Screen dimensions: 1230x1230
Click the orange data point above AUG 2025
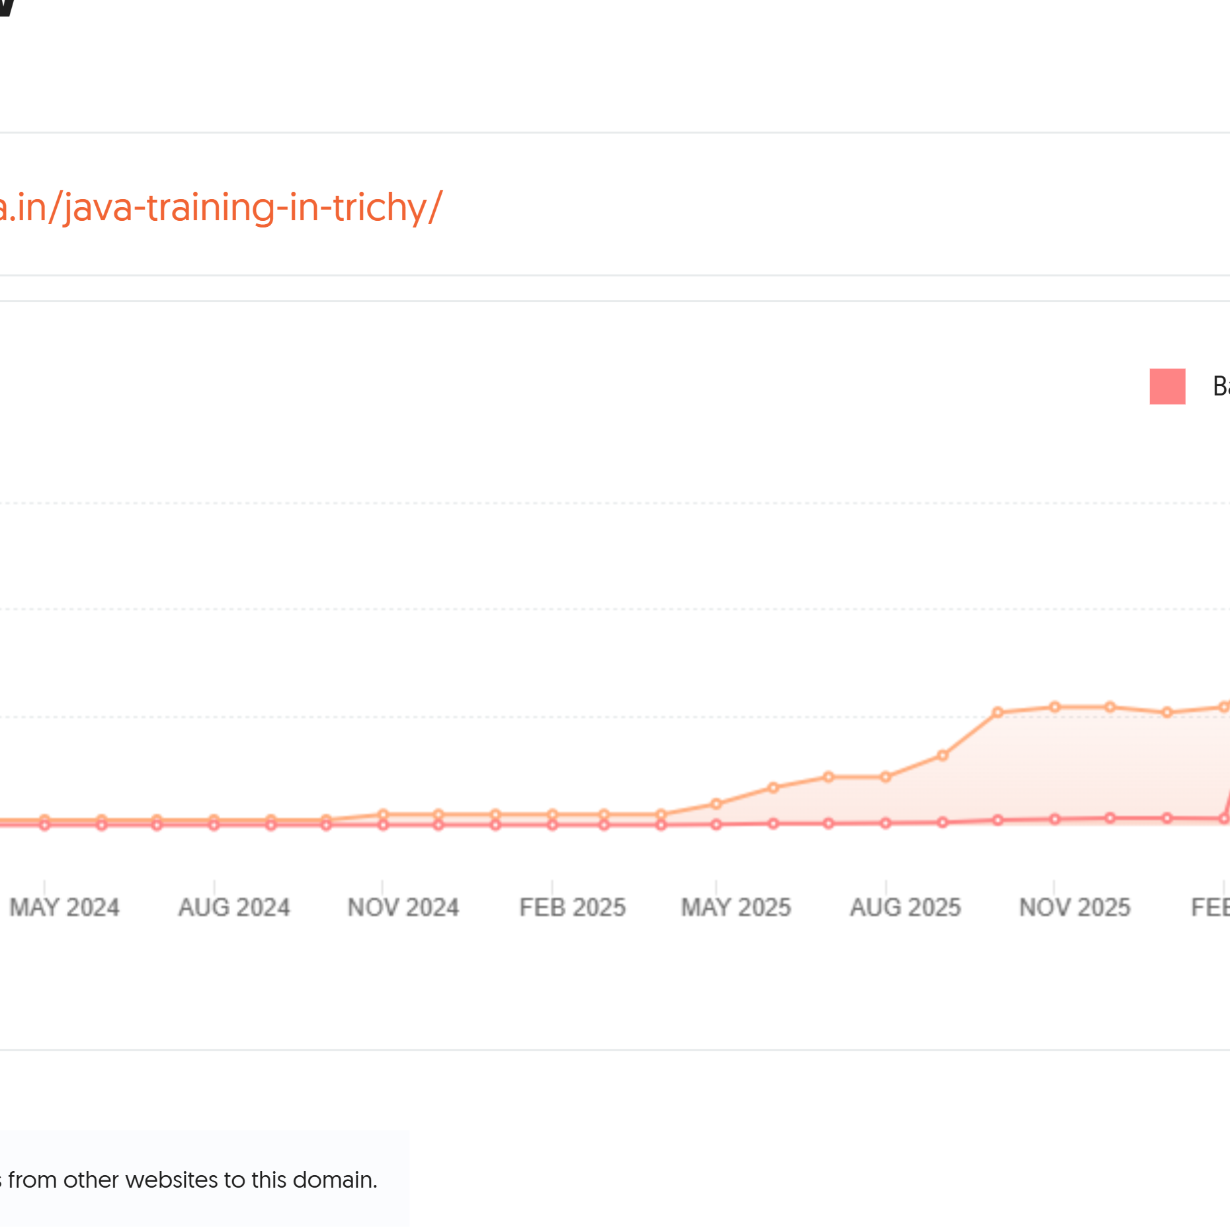[886, 777]
